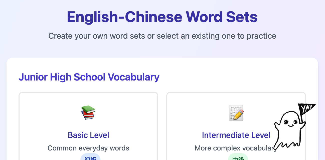Click the "Junior High School Vocabulary" section heading

(x=89, y=77)
